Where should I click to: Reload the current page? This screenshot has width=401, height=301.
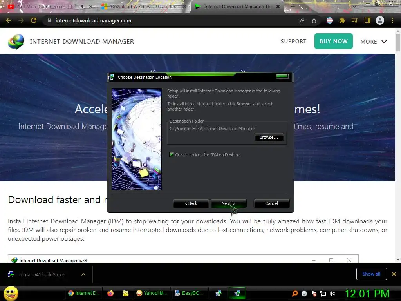point(34,20)
